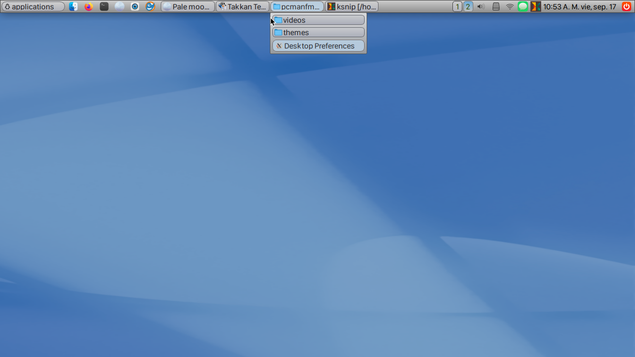The width and height of the screenshot is (635, 357).
Task: Open the orange-blue swirl launcher icon
Action: 150,6
